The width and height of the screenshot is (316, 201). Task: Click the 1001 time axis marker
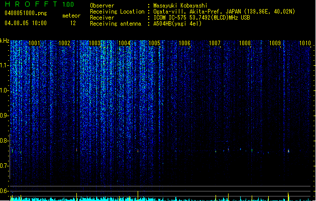(x=35, y=43)
